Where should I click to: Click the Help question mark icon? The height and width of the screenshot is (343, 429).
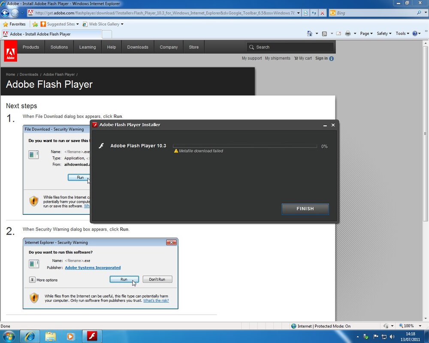click(415, 33)
